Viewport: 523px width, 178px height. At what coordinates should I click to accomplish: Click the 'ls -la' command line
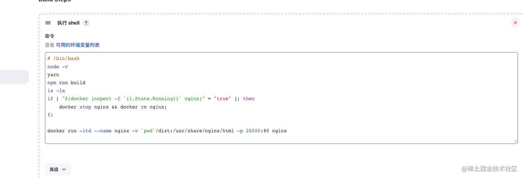(56, 91)
